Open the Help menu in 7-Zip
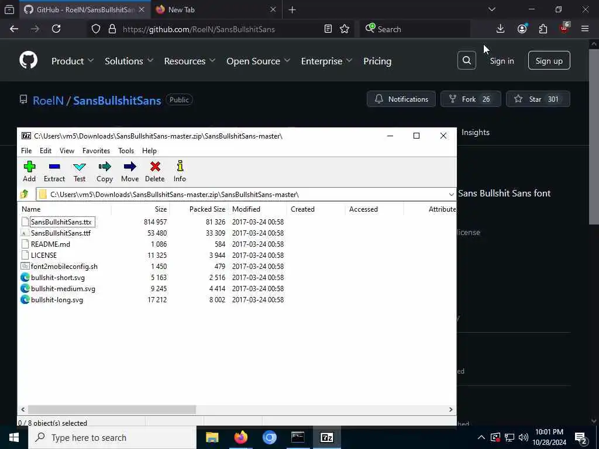 (149, 151)
